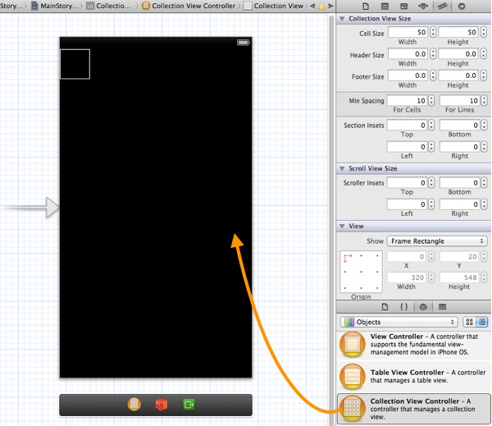Screen dimensions: 492x426
Task: Show the Code Snippet library
Action: 403,306
